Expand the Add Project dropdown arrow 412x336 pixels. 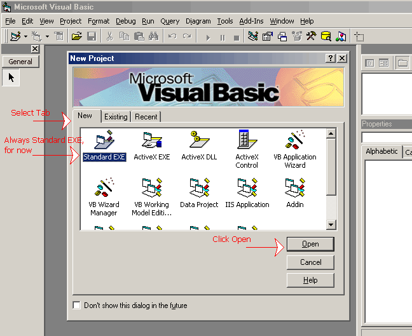(25, 36)
